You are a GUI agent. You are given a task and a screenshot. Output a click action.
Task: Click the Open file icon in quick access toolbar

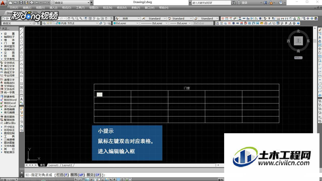point(16,3)
